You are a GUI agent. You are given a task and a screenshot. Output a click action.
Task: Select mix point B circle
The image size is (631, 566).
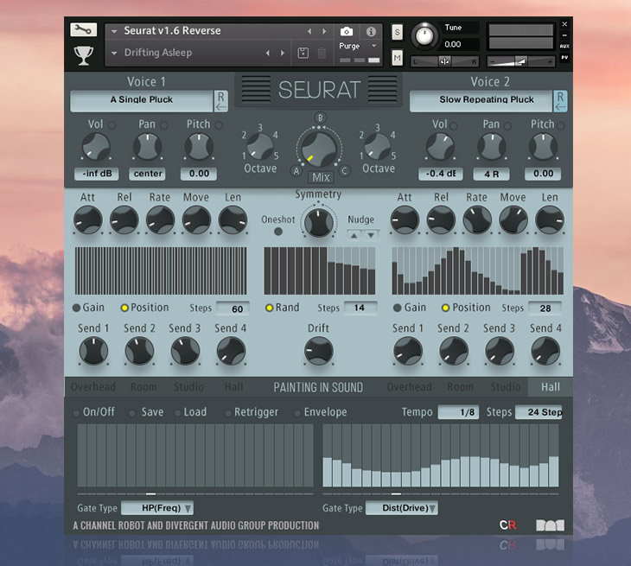321,118
